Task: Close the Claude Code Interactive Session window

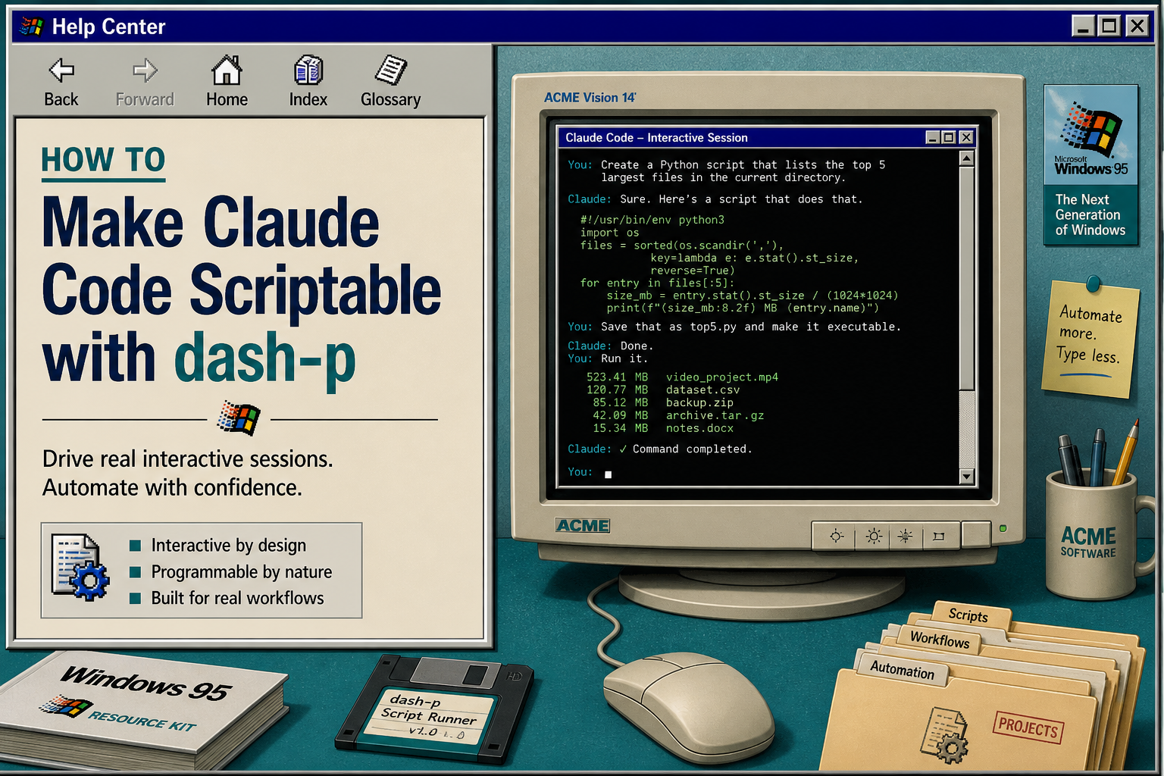Action: (x=965, y=137)
